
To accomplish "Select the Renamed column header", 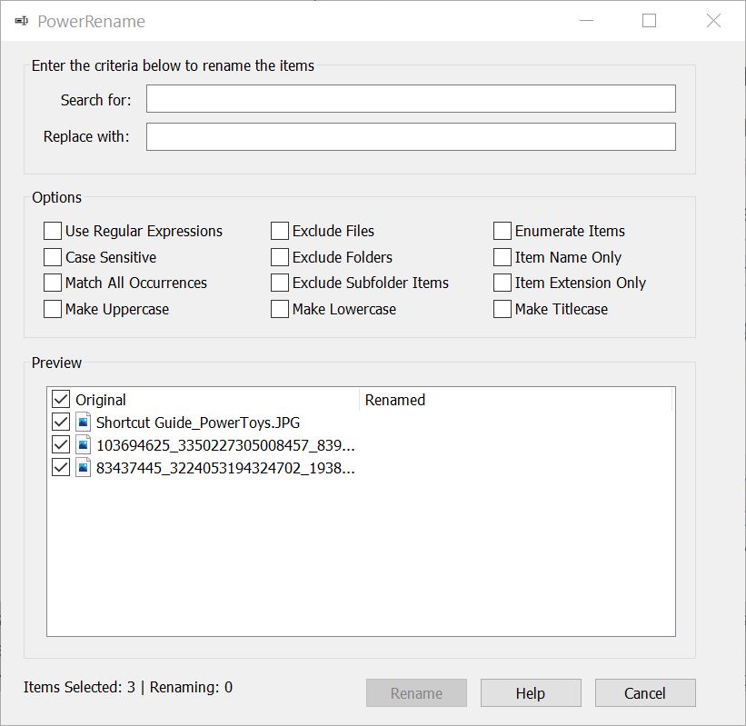I will tap(516, 400).
